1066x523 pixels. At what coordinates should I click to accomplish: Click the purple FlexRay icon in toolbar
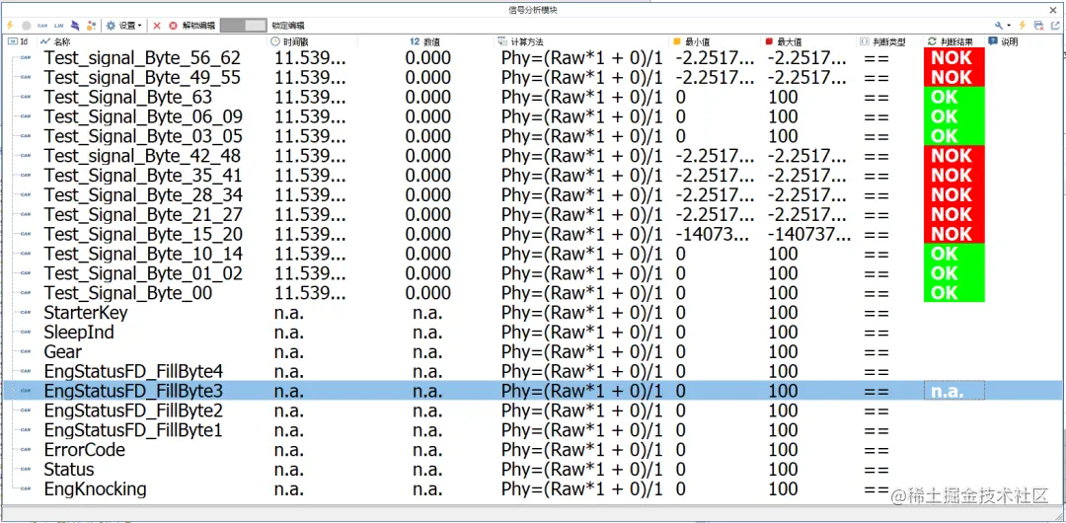[x=75, y=26]
